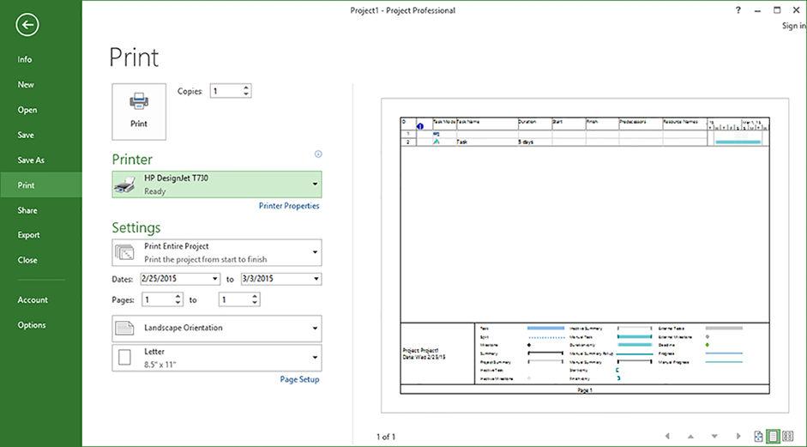Increase the Pages to value
The image size is (807, 447).
(255, 296)
